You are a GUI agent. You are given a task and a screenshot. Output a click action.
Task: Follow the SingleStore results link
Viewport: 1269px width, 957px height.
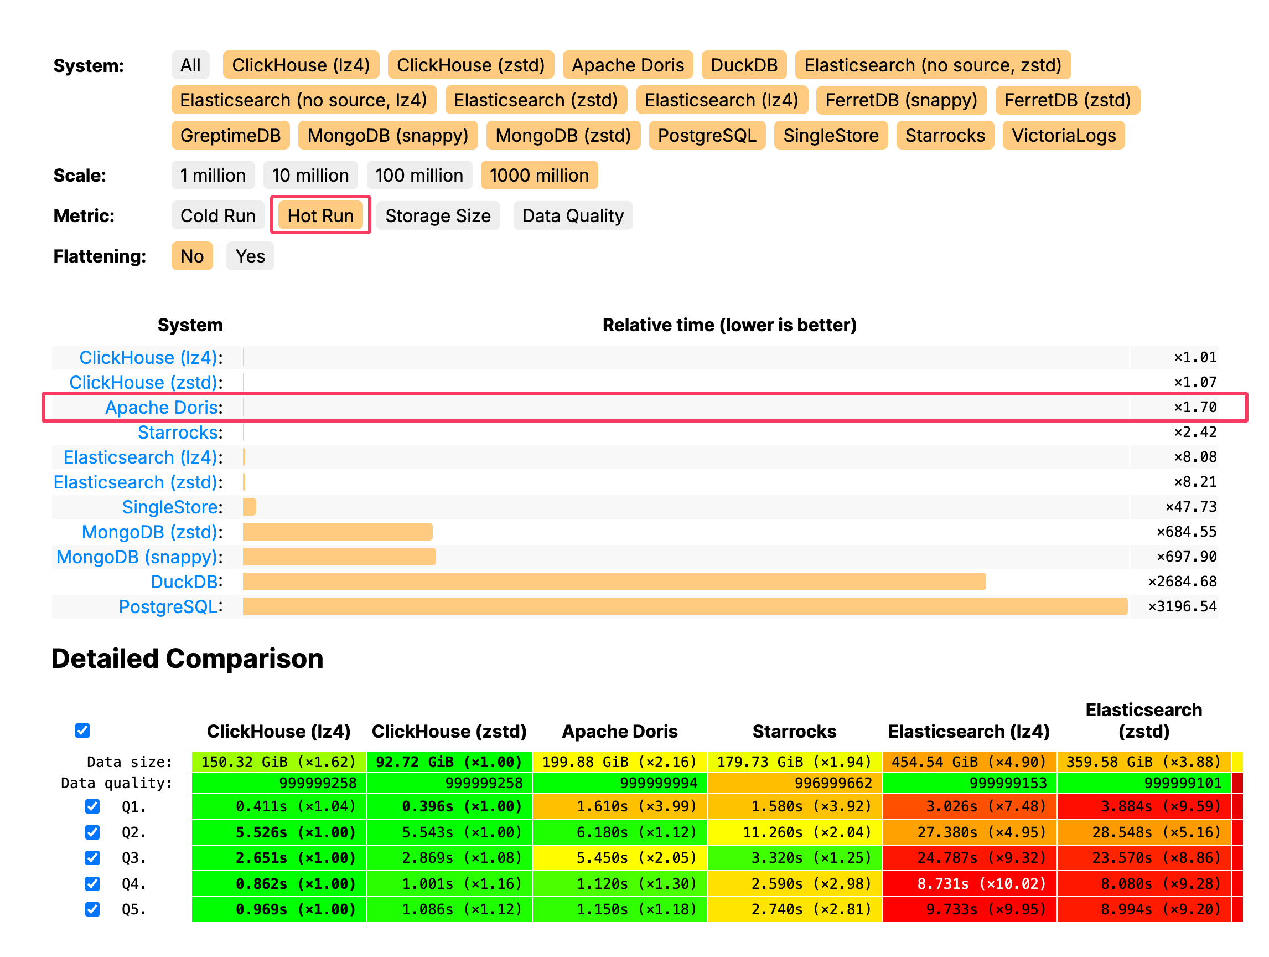(x=170, y=507)
